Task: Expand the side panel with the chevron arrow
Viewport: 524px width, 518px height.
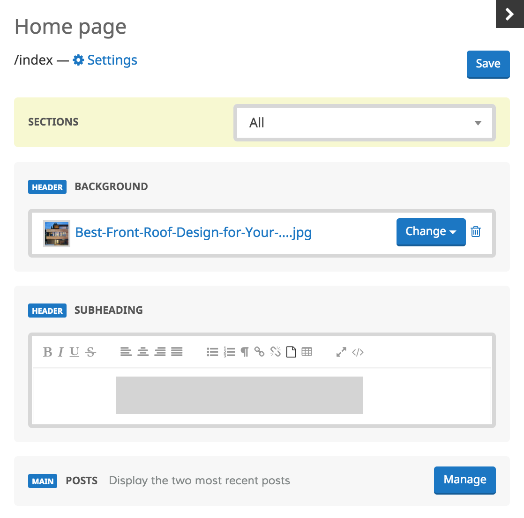Action: (509, 14)
